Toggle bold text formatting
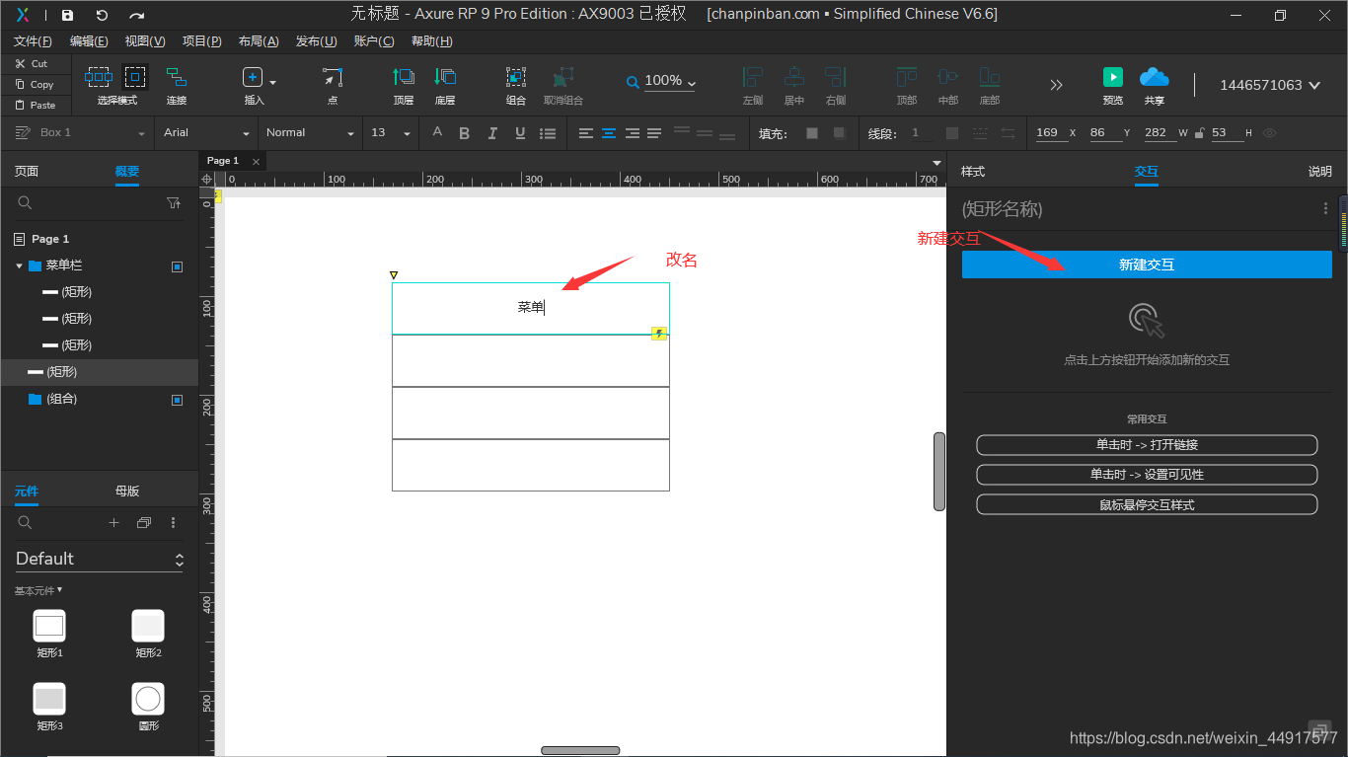The width and height of the screenshot is (1348, 757). 464,133
